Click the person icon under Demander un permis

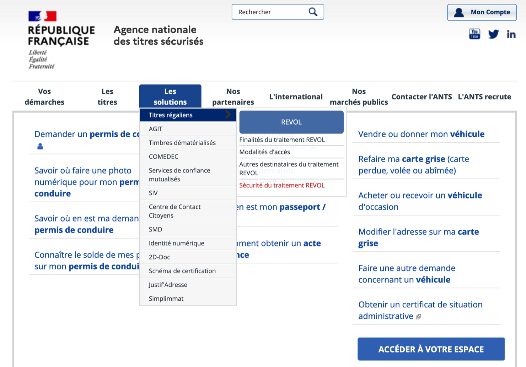(x=40, y=146)
